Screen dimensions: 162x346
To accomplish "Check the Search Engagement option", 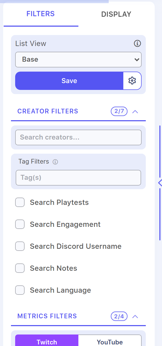I will point(20,224).
